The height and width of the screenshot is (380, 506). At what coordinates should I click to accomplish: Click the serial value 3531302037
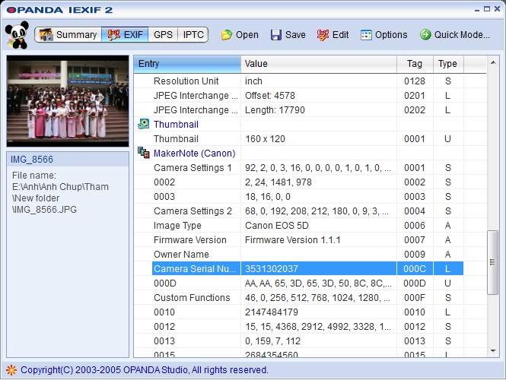(x=272, y=269)
